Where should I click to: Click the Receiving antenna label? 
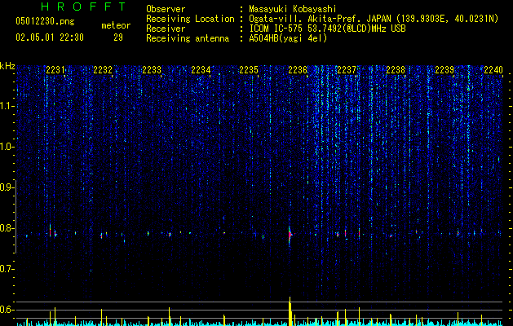(x=188, y=38)
